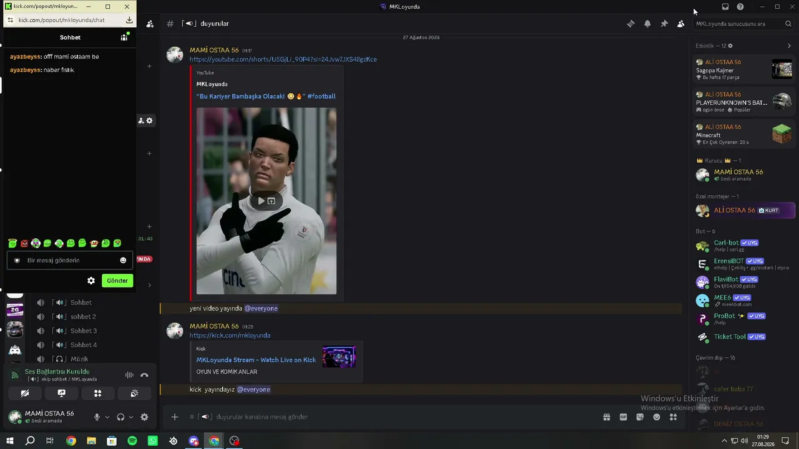Open the Windows Start menu
The height and width of the screenshot is (449, 799).
click(10, 441)
